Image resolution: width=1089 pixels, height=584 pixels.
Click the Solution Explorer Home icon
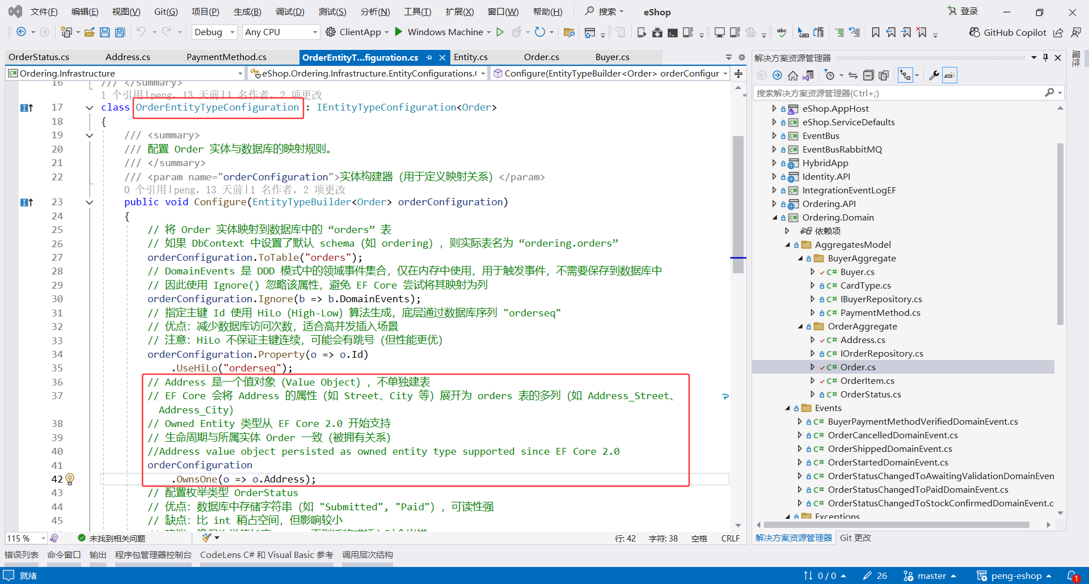coord(792,75)
